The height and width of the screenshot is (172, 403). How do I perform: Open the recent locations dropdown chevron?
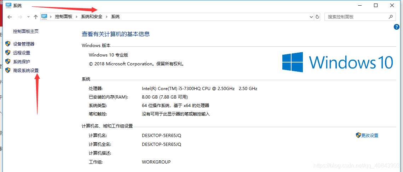[x=28, y=17]
